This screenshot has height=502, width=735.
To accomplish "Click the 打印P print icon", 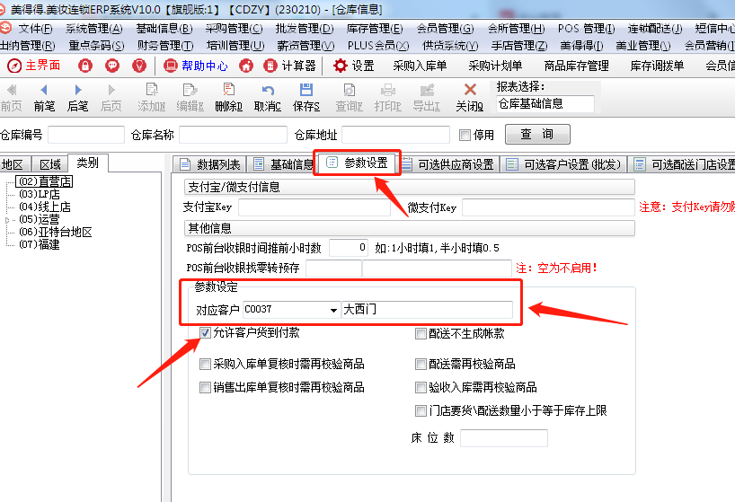I will tap(388, 90).
